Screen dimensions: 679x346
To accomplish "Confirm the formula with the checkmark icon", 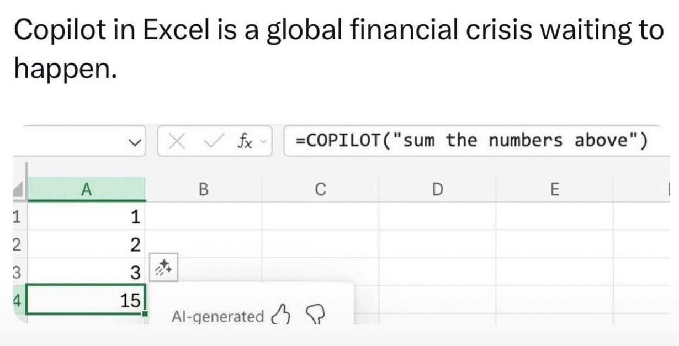I will 212,143.
